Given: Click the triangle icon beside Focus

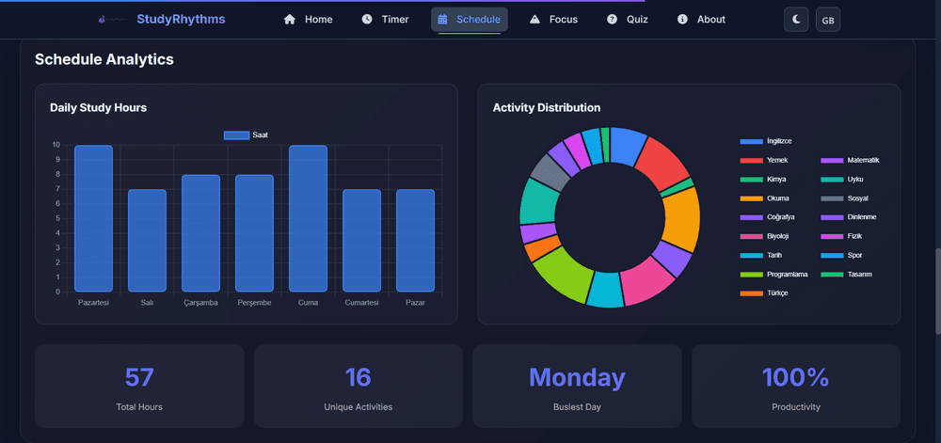Looking at the screenshot, I should (x=534, y=20).
